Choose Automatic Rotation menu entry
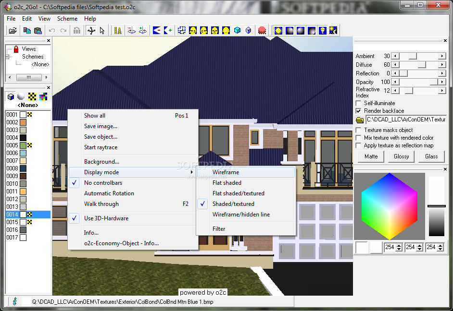453x311 pixels. coord(133,193)
